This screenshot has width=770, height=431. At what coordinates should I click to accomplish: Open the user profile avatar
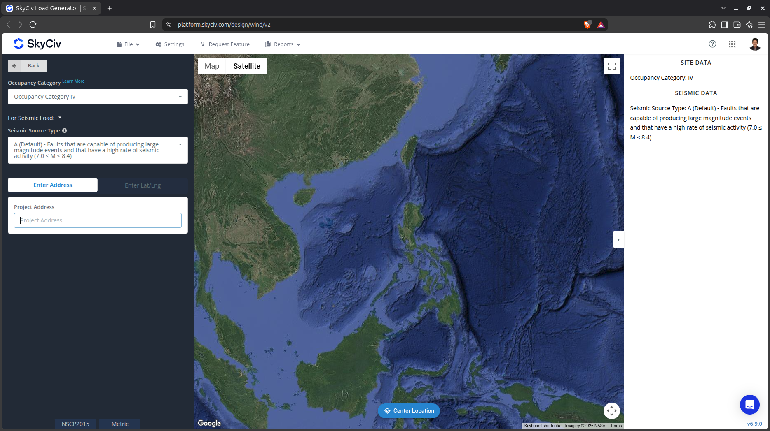point(755,44)
